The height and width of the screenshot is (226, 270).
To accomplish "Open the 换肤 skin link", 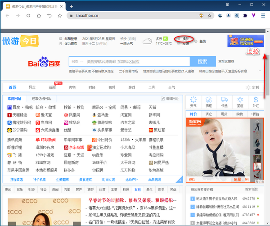I will click(x=185, y=39).
